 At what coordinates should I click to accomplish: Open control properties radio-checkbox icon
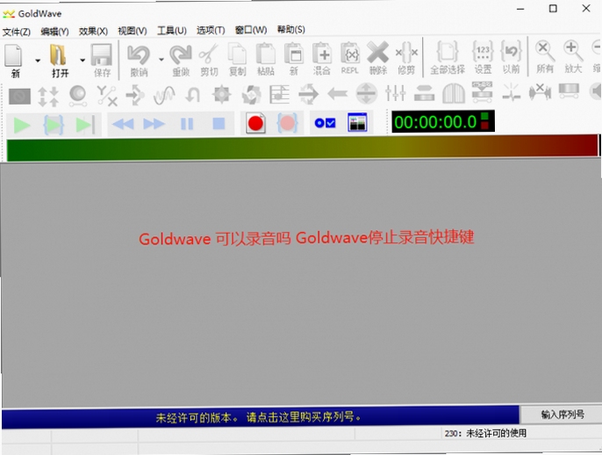tap(325, 123)
